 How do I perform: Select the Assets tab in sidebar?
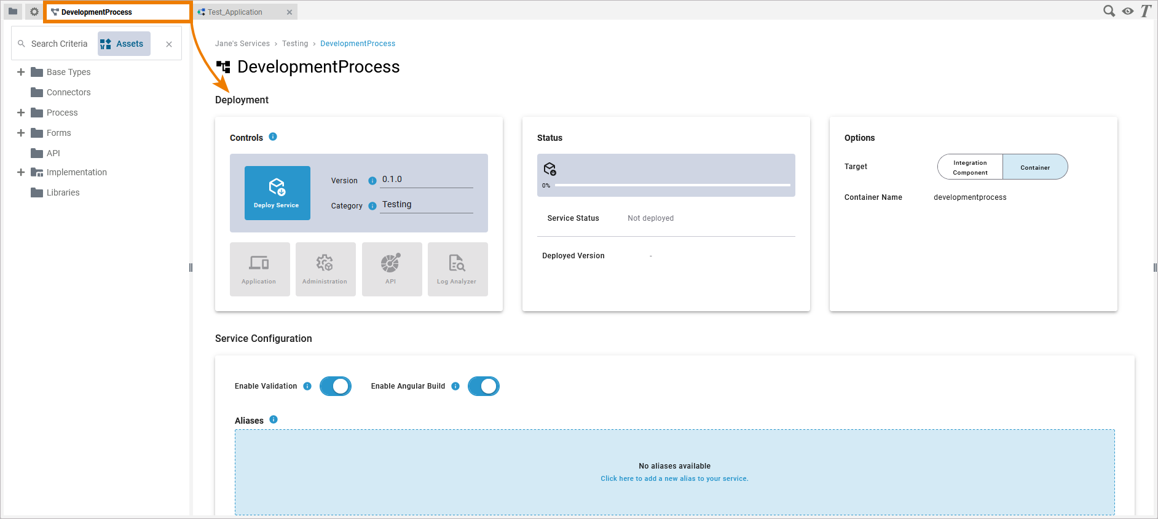tap(124, 44)
